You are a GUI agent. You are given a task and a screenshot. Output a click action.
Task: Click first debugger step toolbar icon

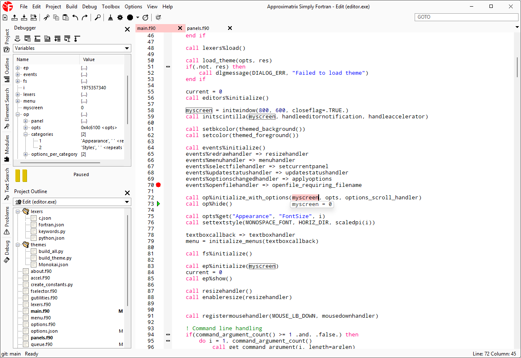17,39
